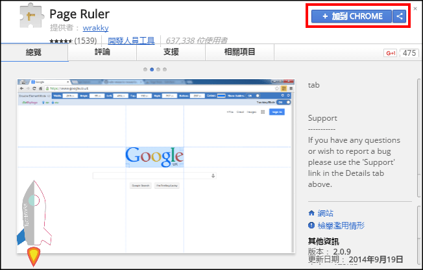Switch to the 支援 tab
Image resolution: width=423 pixels, height=270 pixels.
click(x=171, y=52)
